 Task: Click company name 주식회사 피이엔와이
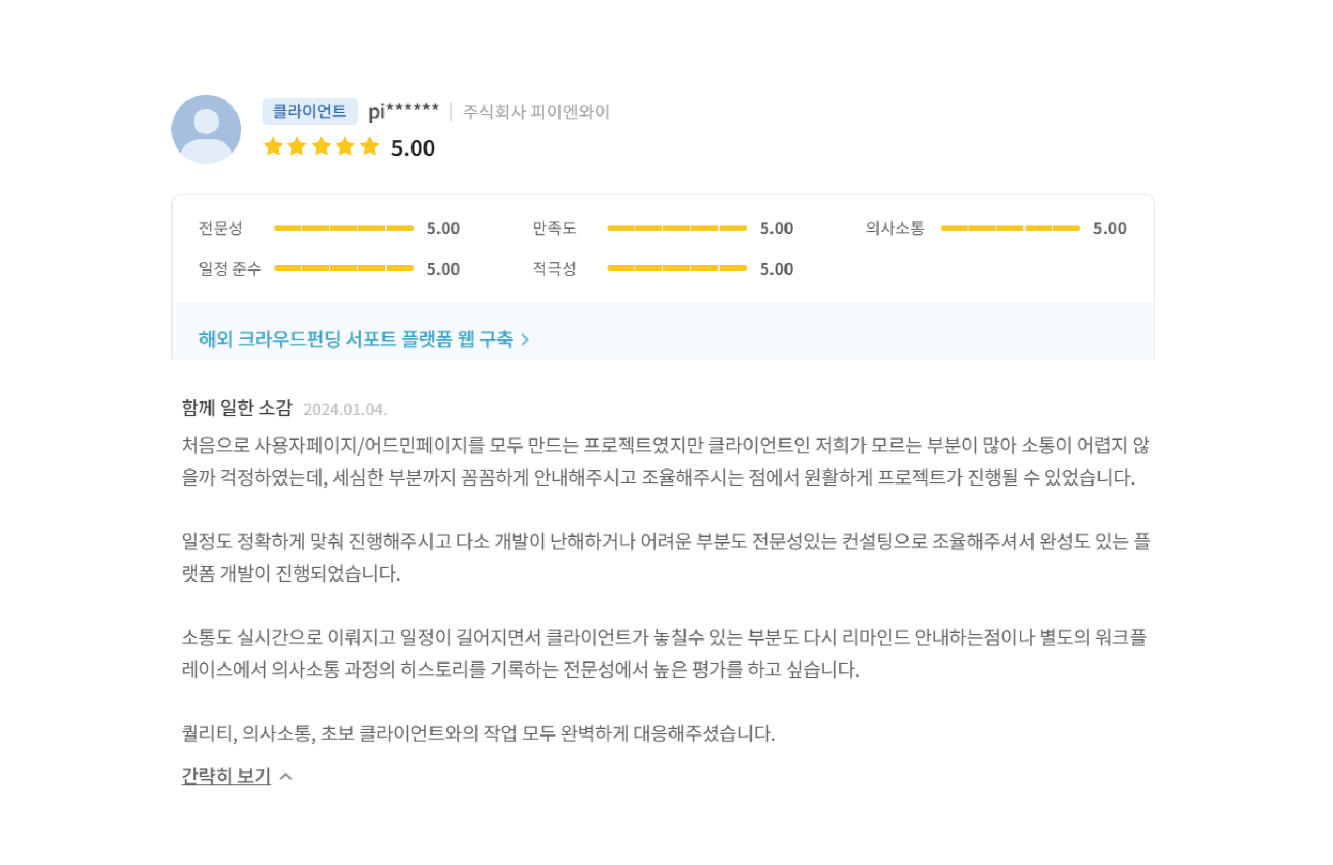(x=536, y=112)
